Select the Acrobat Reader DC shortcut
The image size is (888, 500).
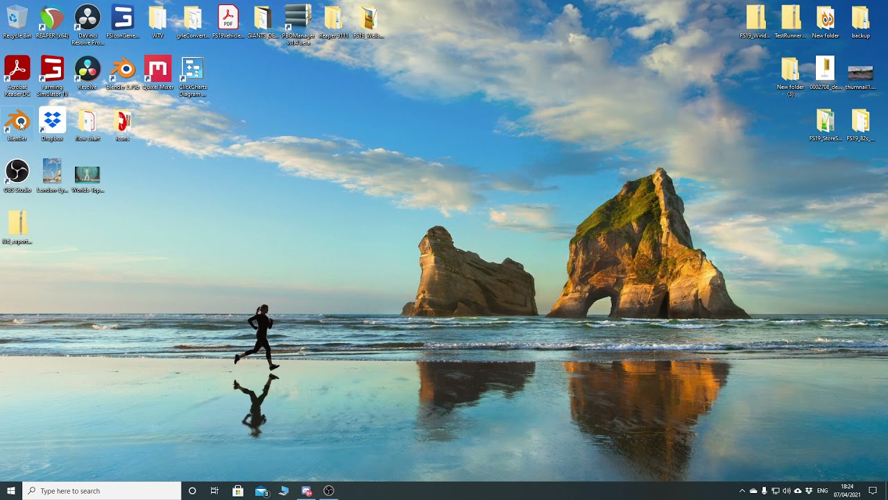coord(17,76)
